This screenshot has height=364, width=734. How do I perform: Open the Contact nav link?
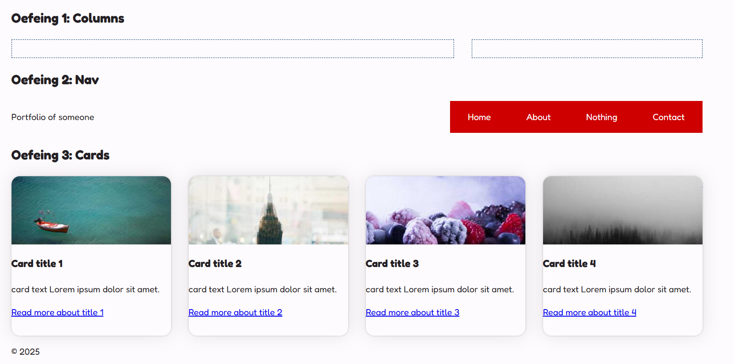click(668, 117)
